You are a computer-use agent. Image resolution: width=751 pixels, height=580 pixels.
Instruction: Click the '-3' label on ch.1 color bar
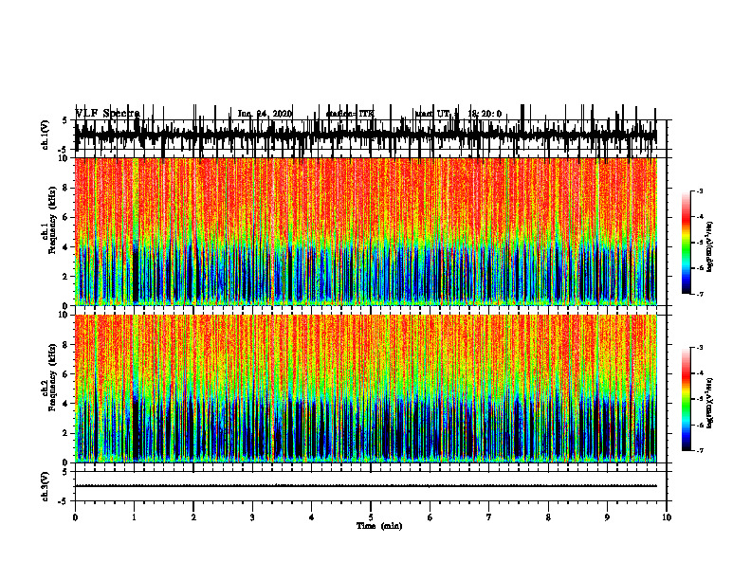coord(700,190)
